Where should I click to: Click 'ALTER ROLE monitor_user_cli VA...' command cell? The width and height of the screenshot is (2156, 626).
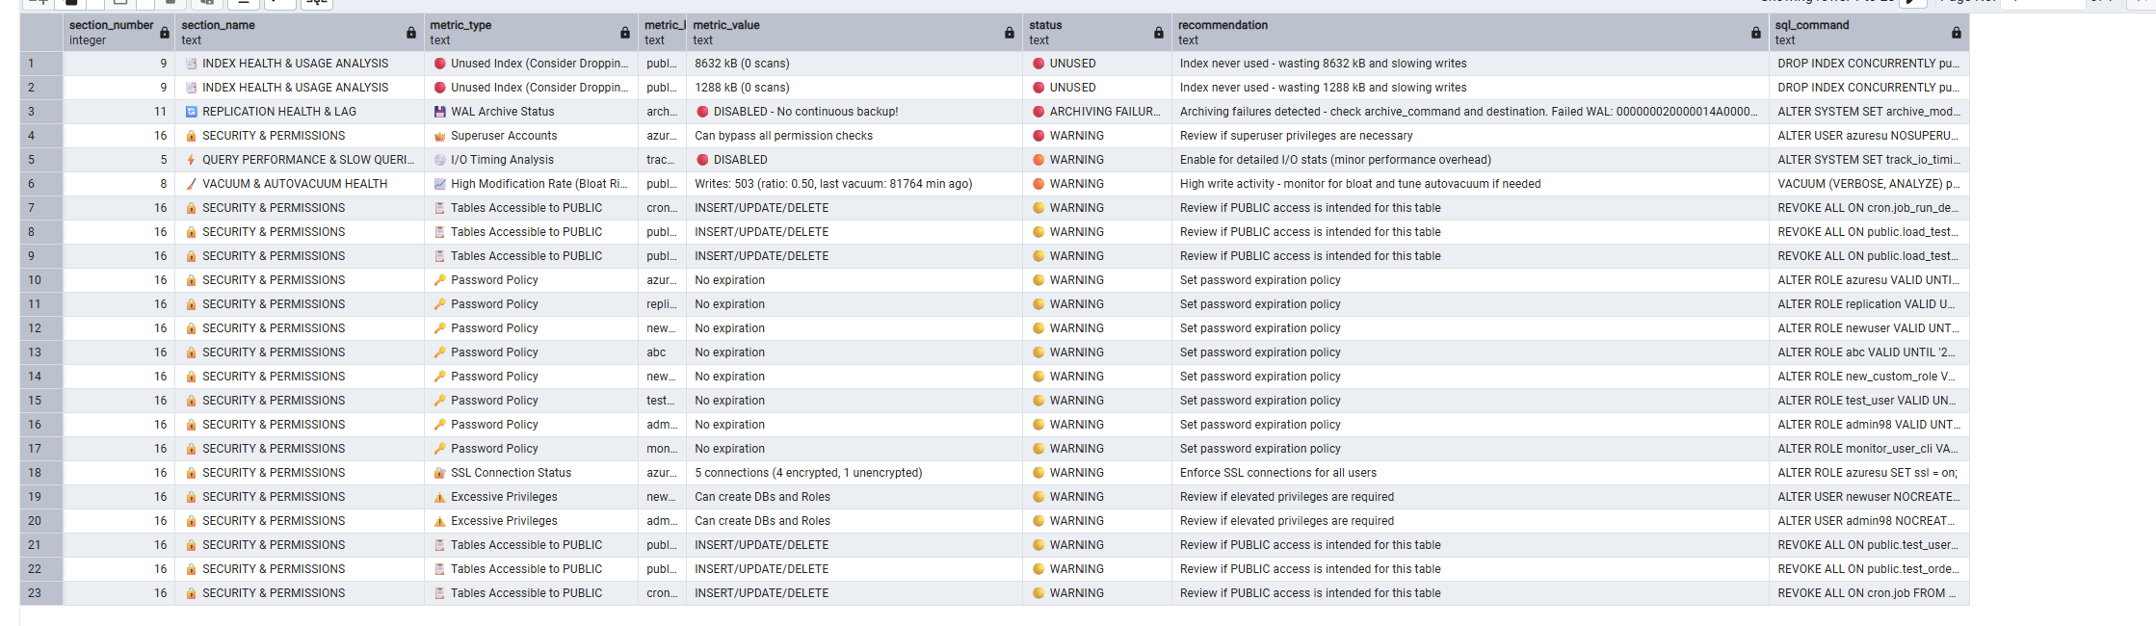(1869, 449)
